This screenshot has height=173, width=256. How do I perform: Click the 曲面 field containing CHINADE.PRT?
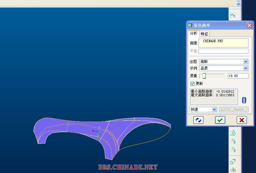pos(223,43)
